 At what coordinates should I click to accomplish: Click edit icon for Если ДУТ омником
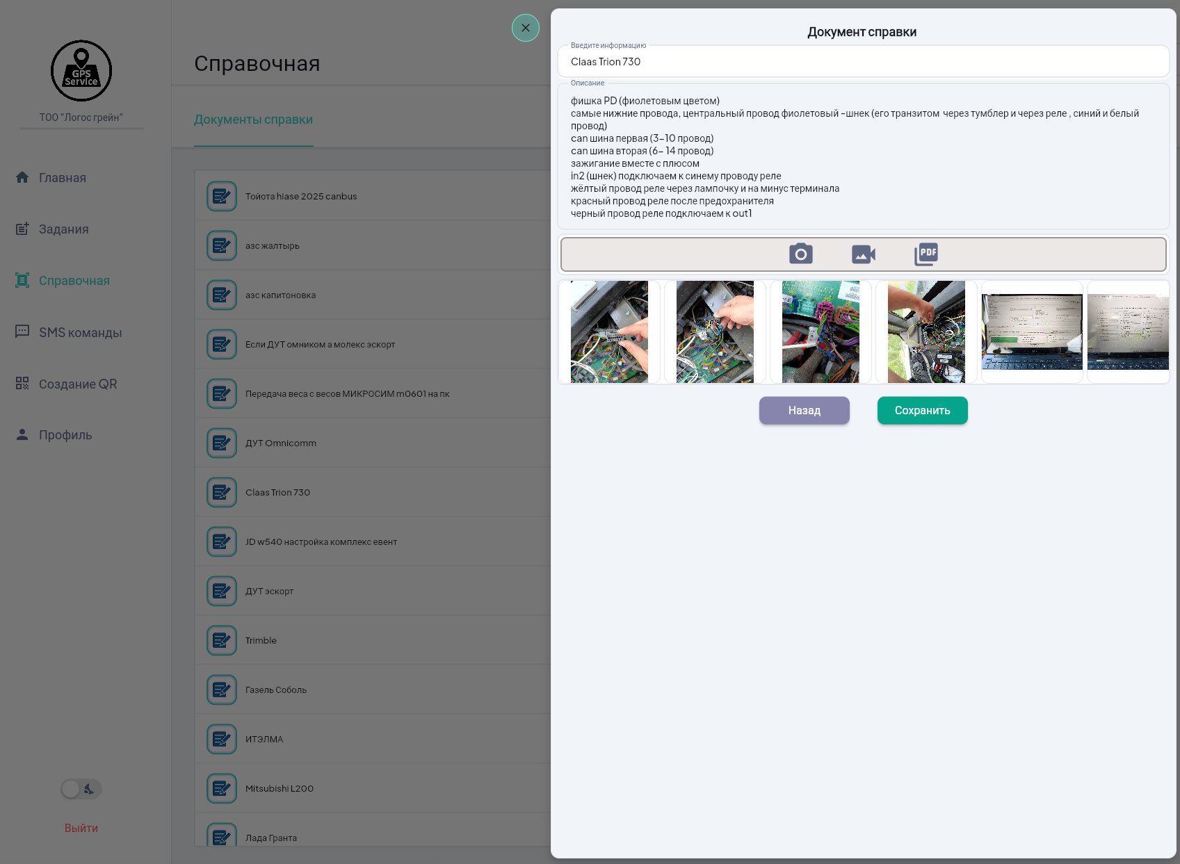pyautogui.click(x=222, y=344)
